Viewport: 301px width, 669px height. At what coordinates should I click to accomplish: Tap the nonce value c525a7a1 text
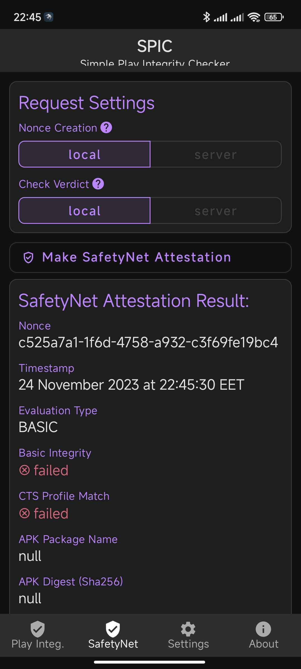[x=148, y=342]
